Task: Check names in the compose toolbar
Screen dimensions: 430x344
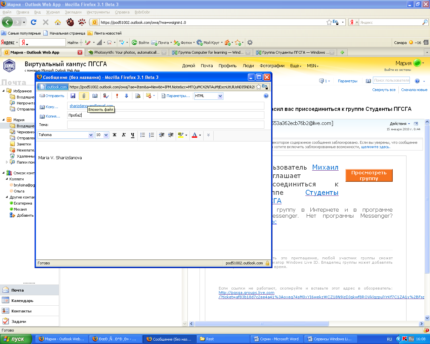Action: click(x=106, y=96)
